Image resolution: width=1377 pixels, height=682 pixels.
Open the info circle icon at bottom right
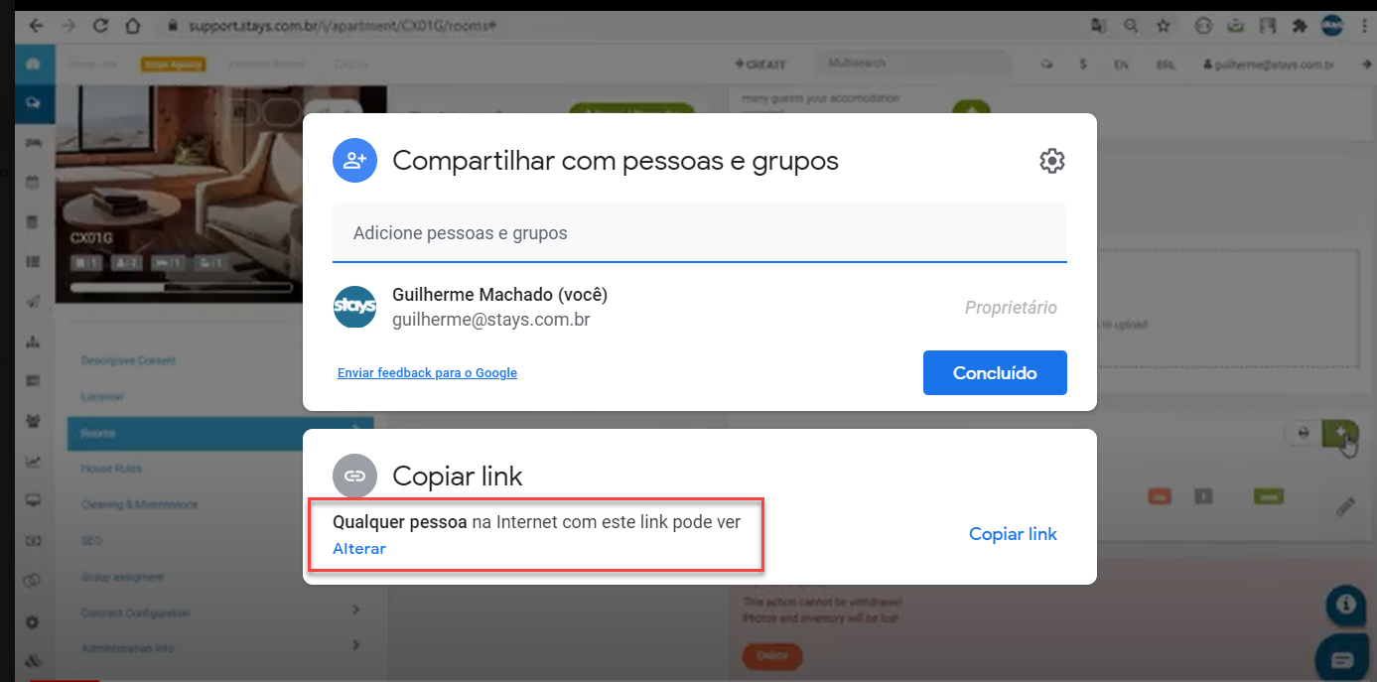click(x=1345, y=603)
